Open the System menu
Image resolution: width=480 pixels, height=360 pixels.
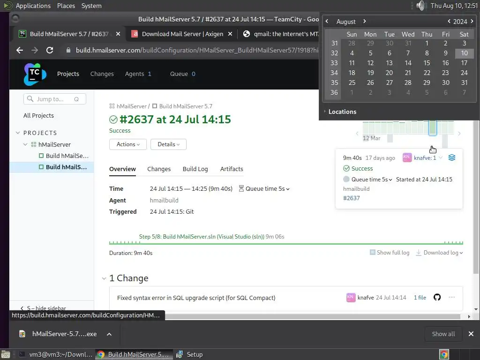[91, 6]
